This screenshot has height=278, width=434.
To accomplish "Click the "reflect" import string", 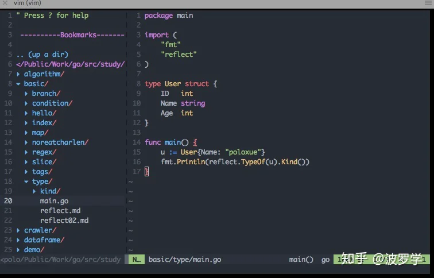I will point(179,54).
